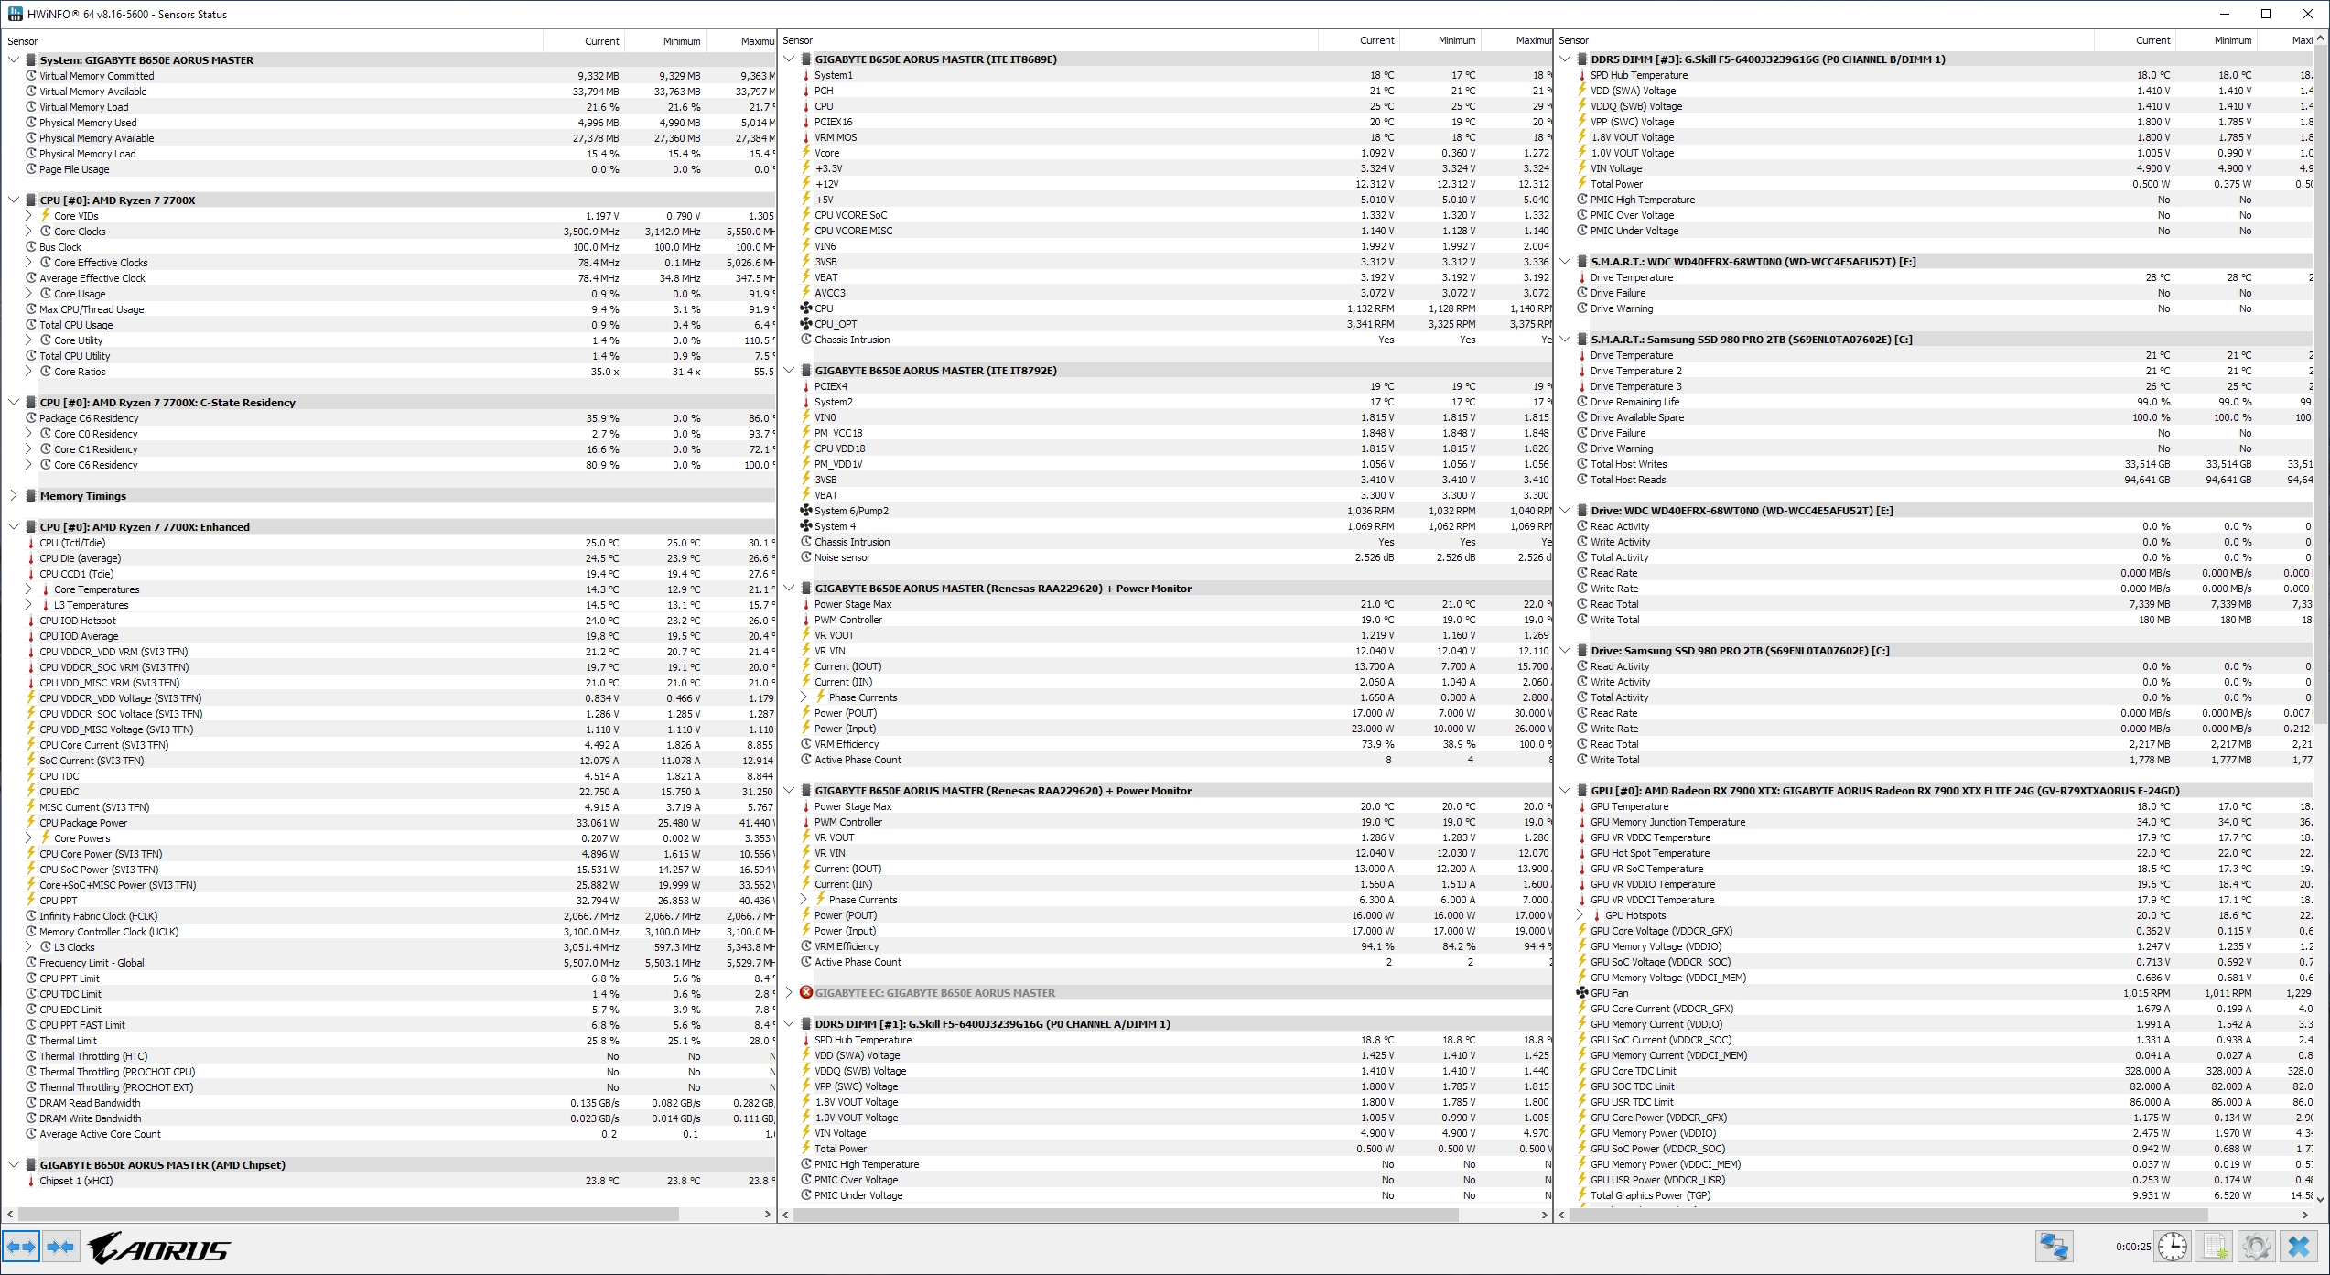Click the right panel horizontal scrollbar
This screenshot has height=1275, width=2330.
1885,1215
